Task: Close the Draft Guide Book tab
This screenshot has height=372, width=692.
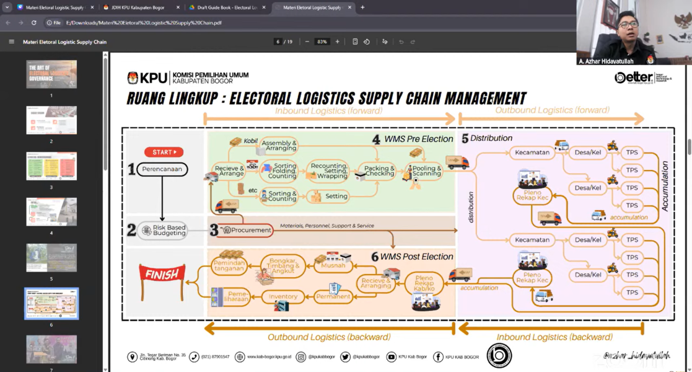Action: pos(265,7)
